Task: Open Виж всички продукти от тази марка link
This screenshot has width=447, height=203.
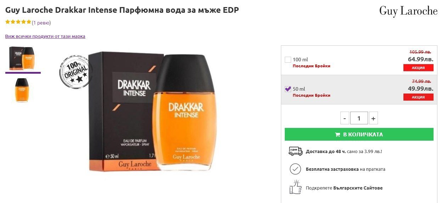Action: click(x=45, y=36)
